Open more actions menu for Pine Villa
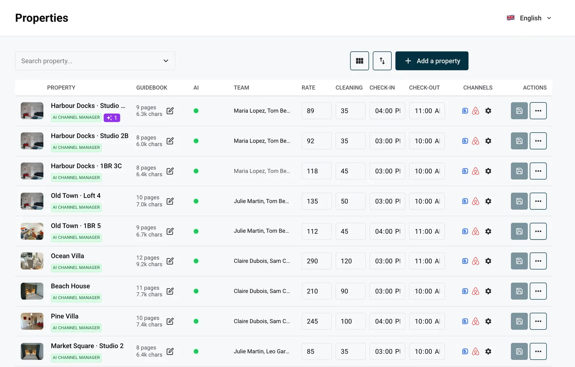Image resolution: width=575 pixels, height=367 pixels. 538,321
